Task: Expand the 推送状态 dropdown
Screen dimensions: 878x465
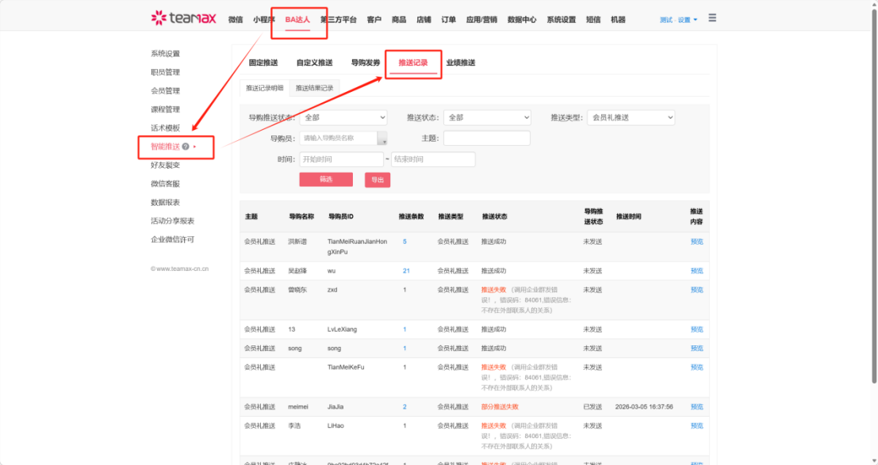Action: click(486, 117)
